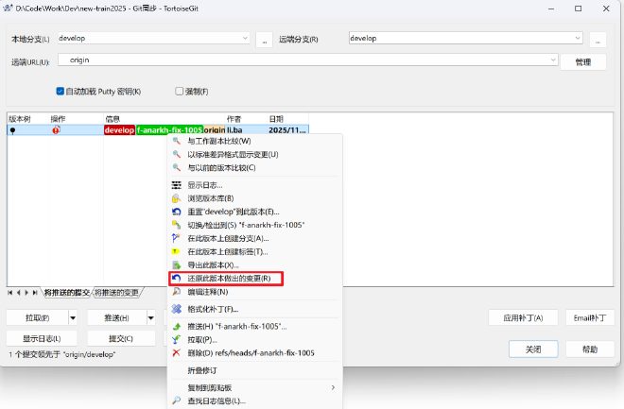Image resolution: width=624 pixels, height=409 pixels.
Task: Enable the 强制 force checkbox
Action: coord(180,92)
